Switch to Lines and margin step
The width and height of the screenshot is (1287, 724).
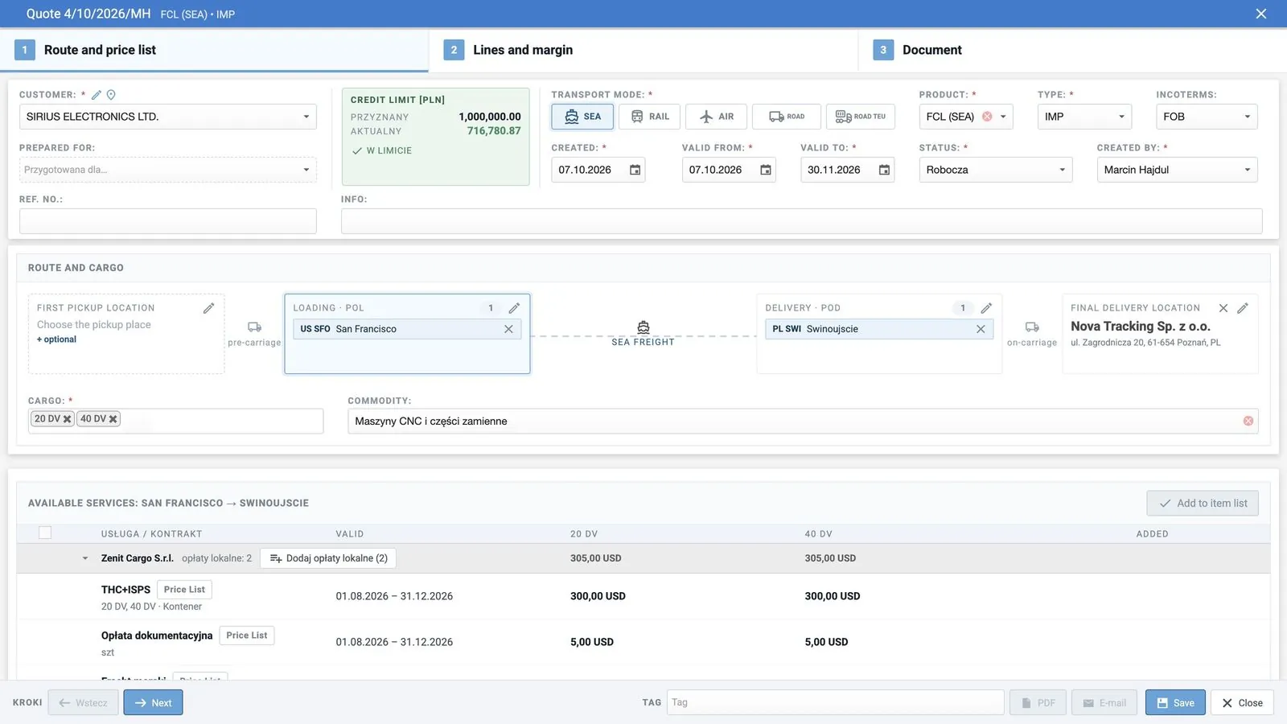click(643, 50)
